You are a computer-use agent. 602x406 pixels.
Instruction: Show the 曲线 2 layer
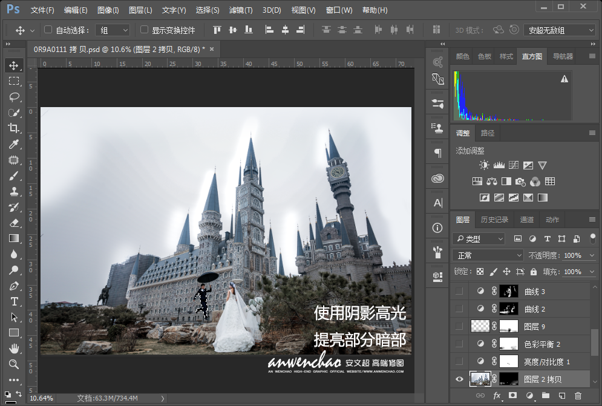[459, 309]
